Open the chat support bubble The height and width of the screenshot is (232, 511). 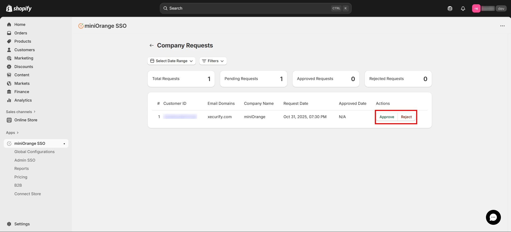click(493, 217)
